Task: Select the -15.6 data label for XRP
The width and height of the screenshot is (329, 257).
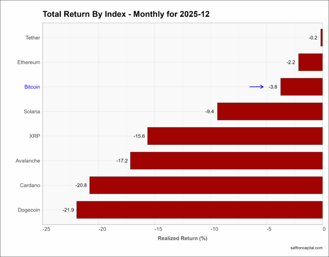Action: point(139,136)
